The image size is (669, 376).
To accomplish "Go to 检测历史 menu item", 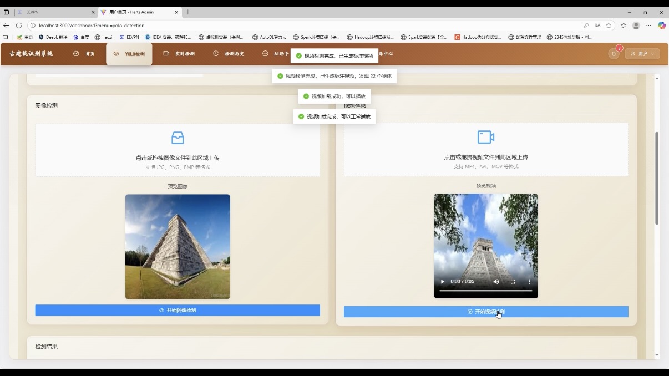I will click(x=229, y=54).
